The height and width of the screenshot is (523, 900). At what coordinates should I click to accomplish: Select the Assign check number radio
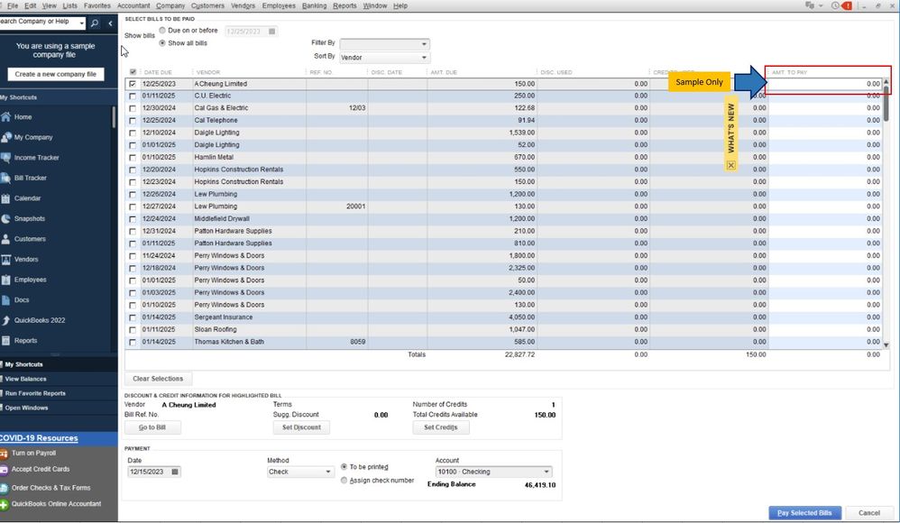(344, 481)
